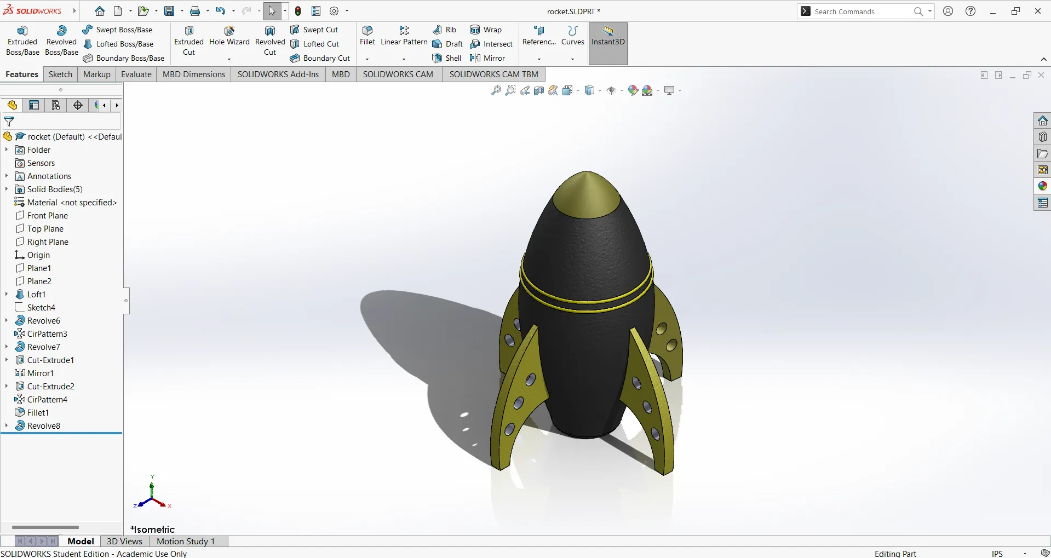Open the SOLIDWORKS Add-Ins tab

tap(278, 74)
